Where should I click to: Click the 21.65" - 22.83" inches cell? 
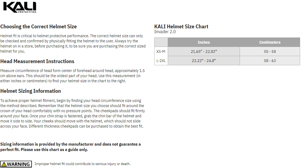(204, 52)
